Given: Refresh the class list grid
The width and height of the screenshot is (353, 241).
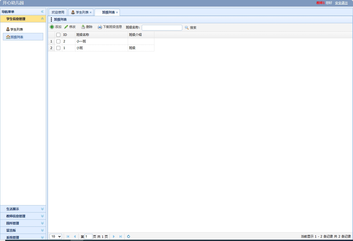Looking at the screenshot, I should (x=129, y=237).
